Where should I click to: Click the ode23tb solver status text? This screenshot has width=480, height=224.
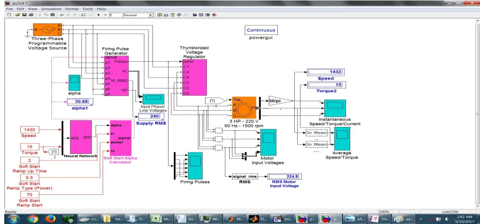(451, 212)
